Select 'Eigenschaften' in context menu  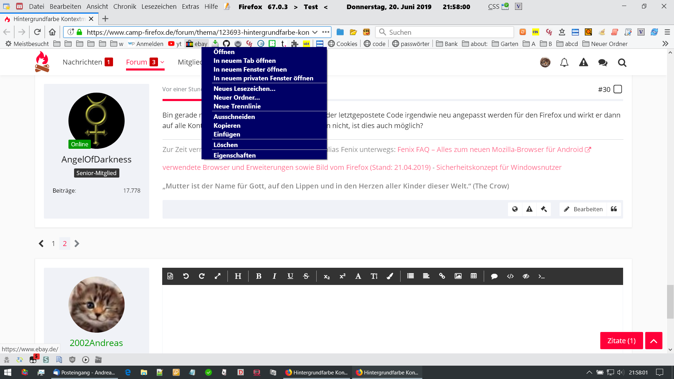234,155
